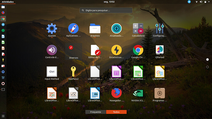This screenshot has height=119, width=212.
Task: Click the lifebuoy help icon in the dock
Action: click(x=3, y=84)
